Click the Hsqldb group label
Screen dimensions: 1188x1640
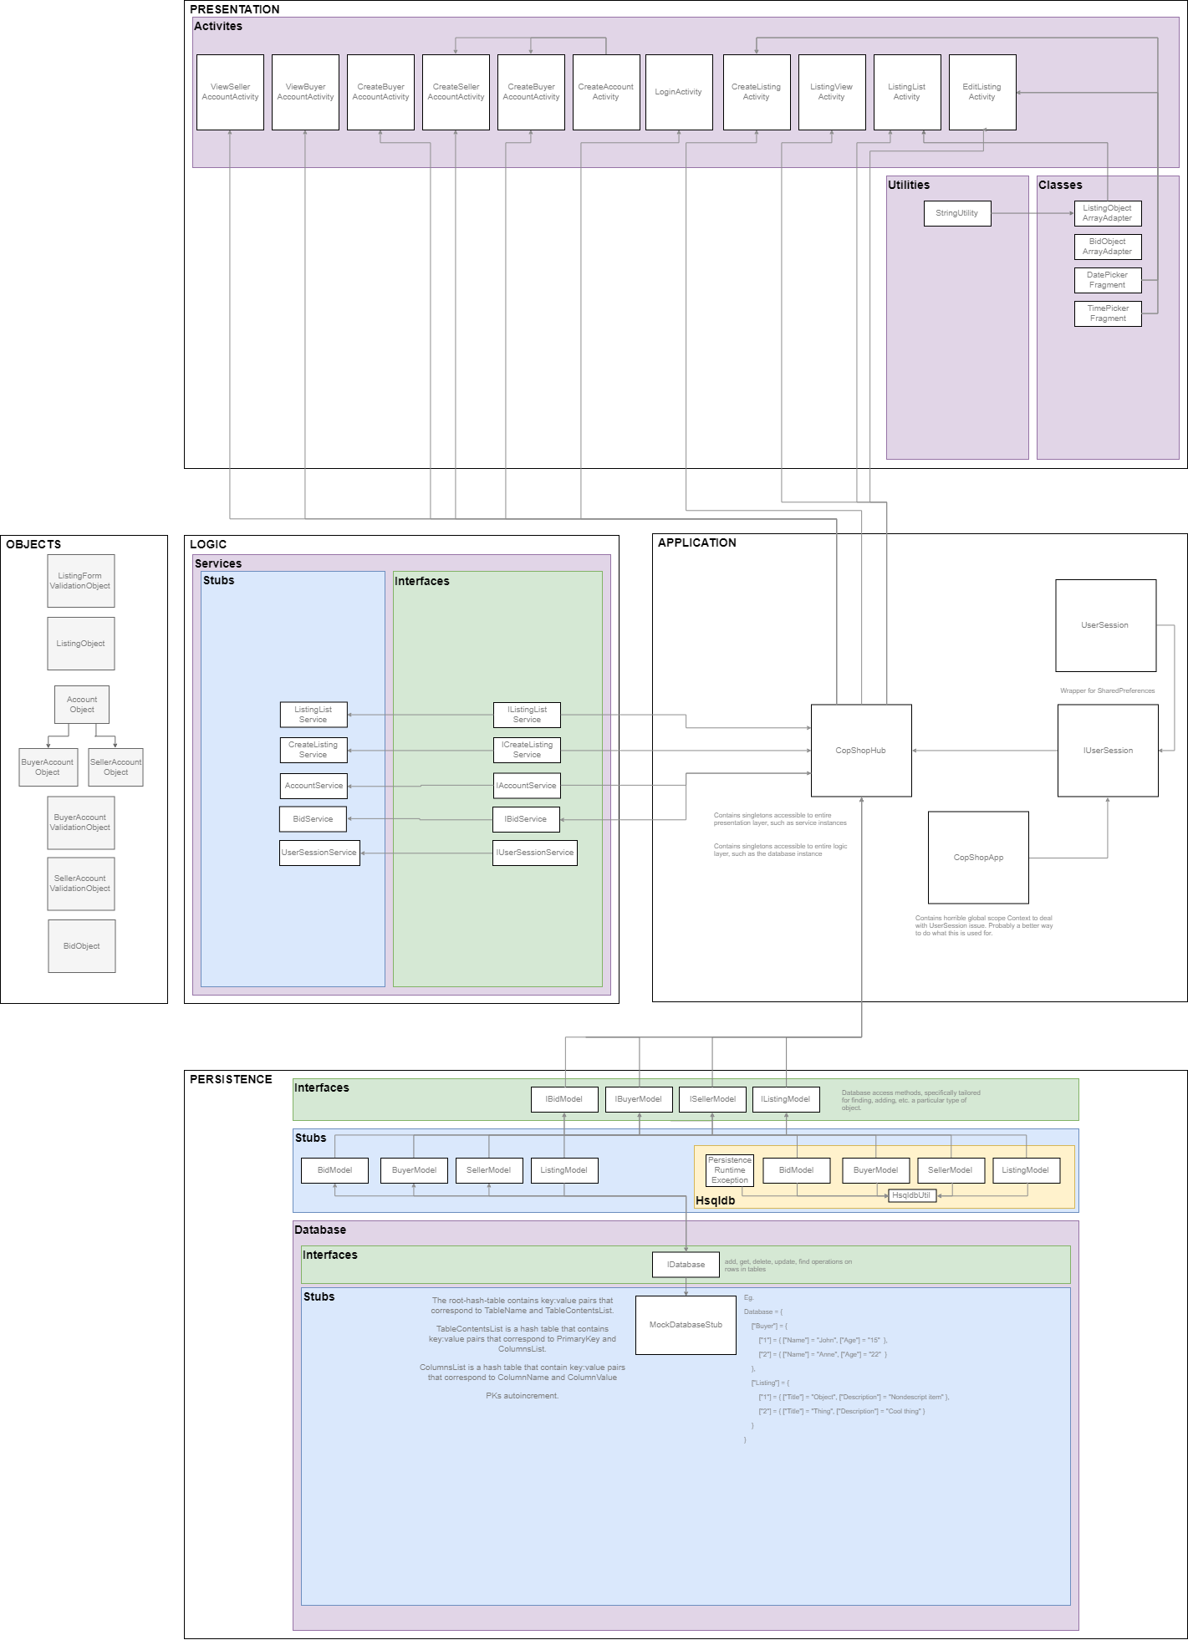click(716, 1200)
